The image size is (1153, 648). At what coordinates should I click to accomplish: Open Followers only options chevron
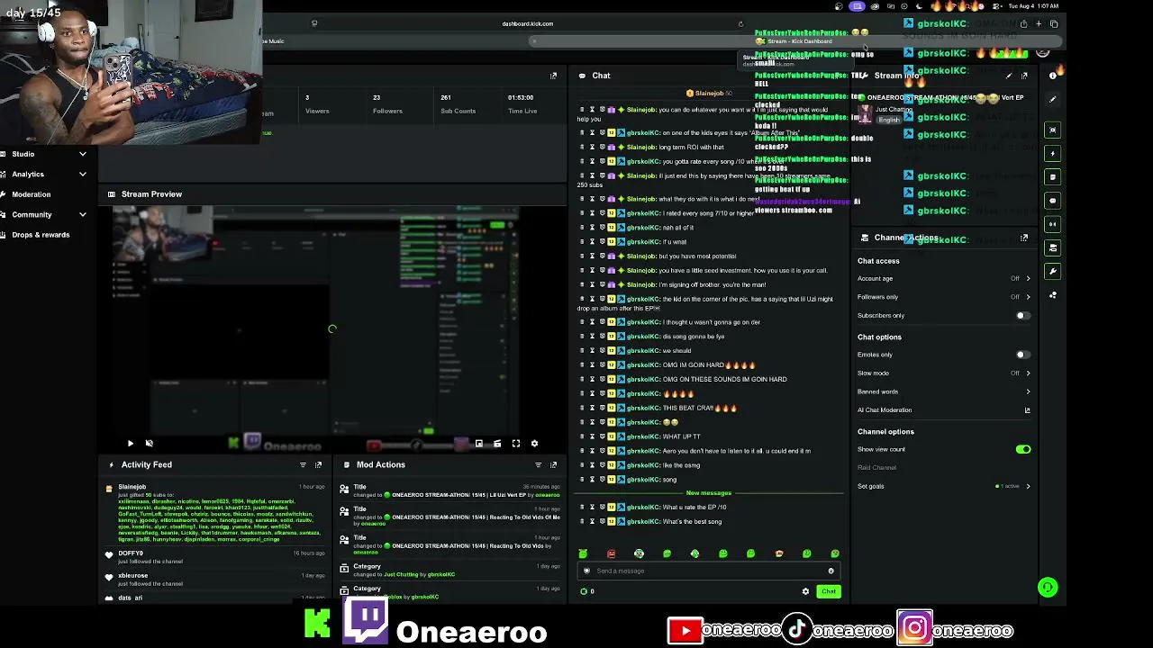(x=1028, y=297)
